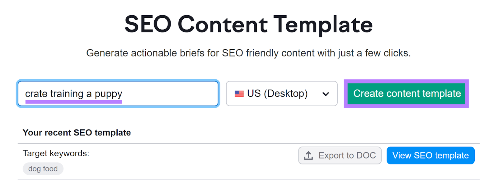Select the dog food keyword tag

tap(43, 168)
